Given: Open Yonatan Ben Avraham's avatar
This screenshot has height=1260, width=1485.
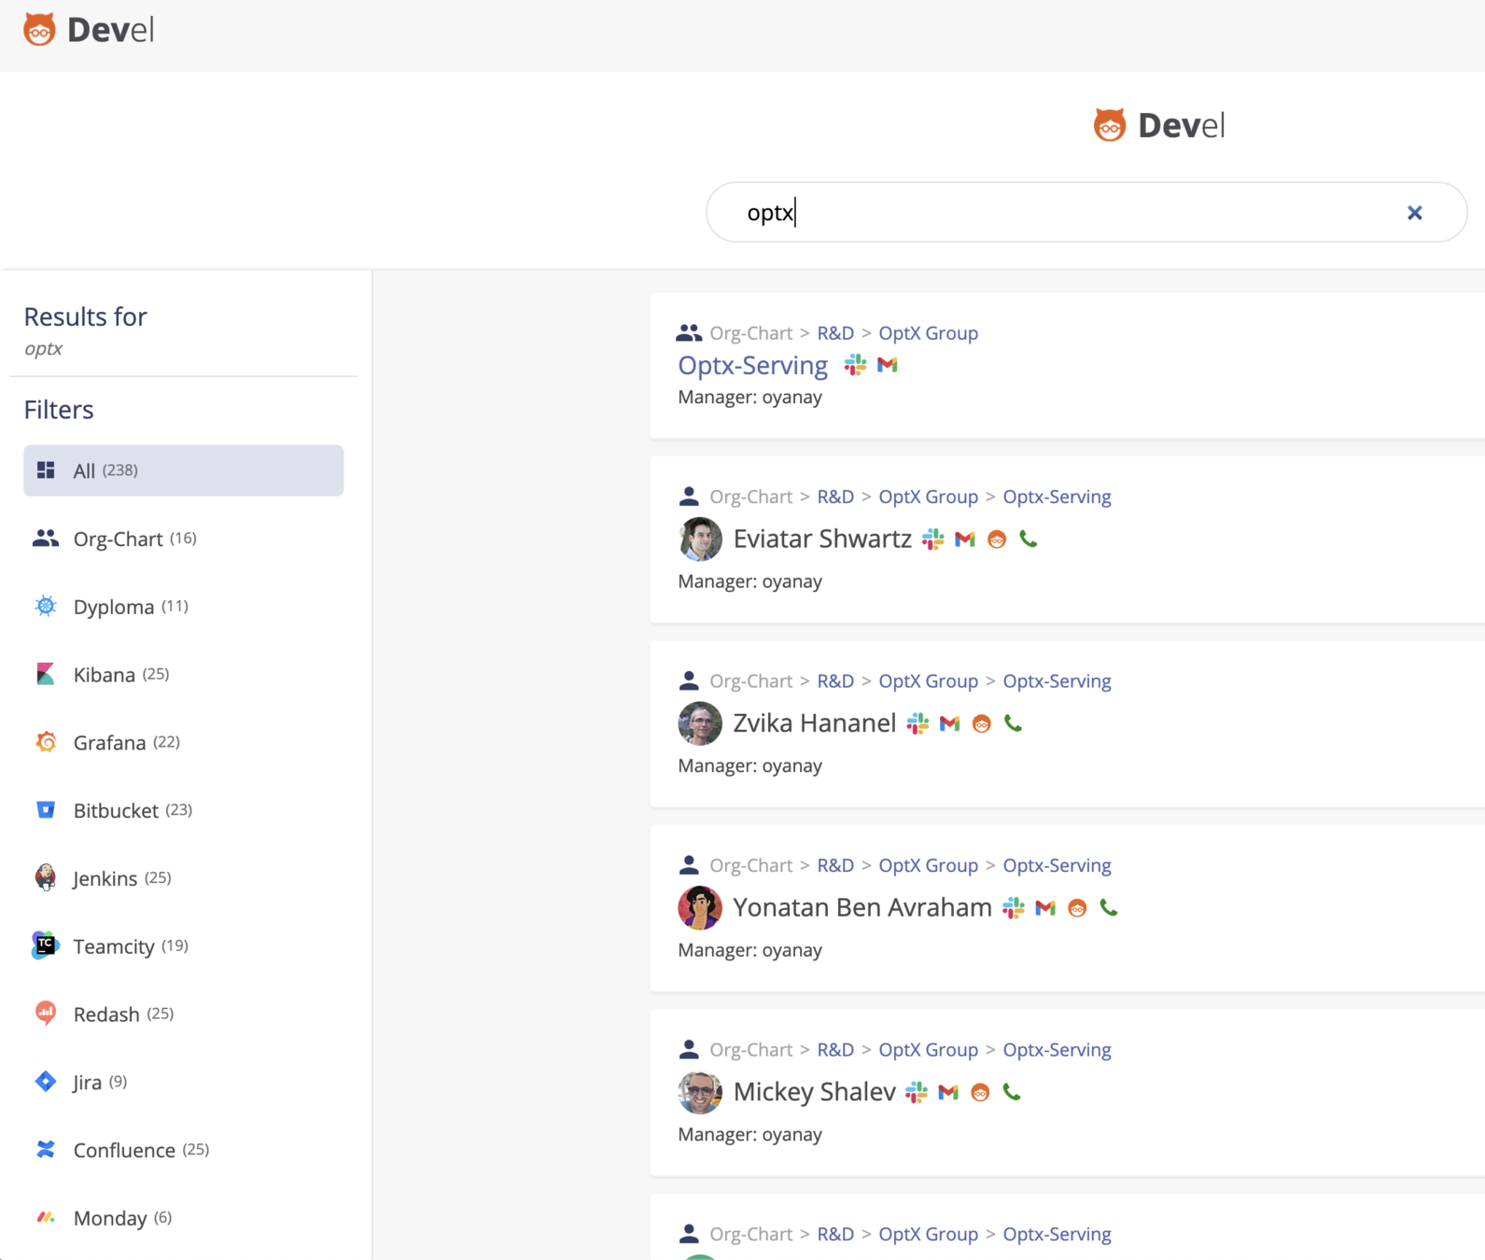Looking at the screenshot, I should [x=700, y=908].
